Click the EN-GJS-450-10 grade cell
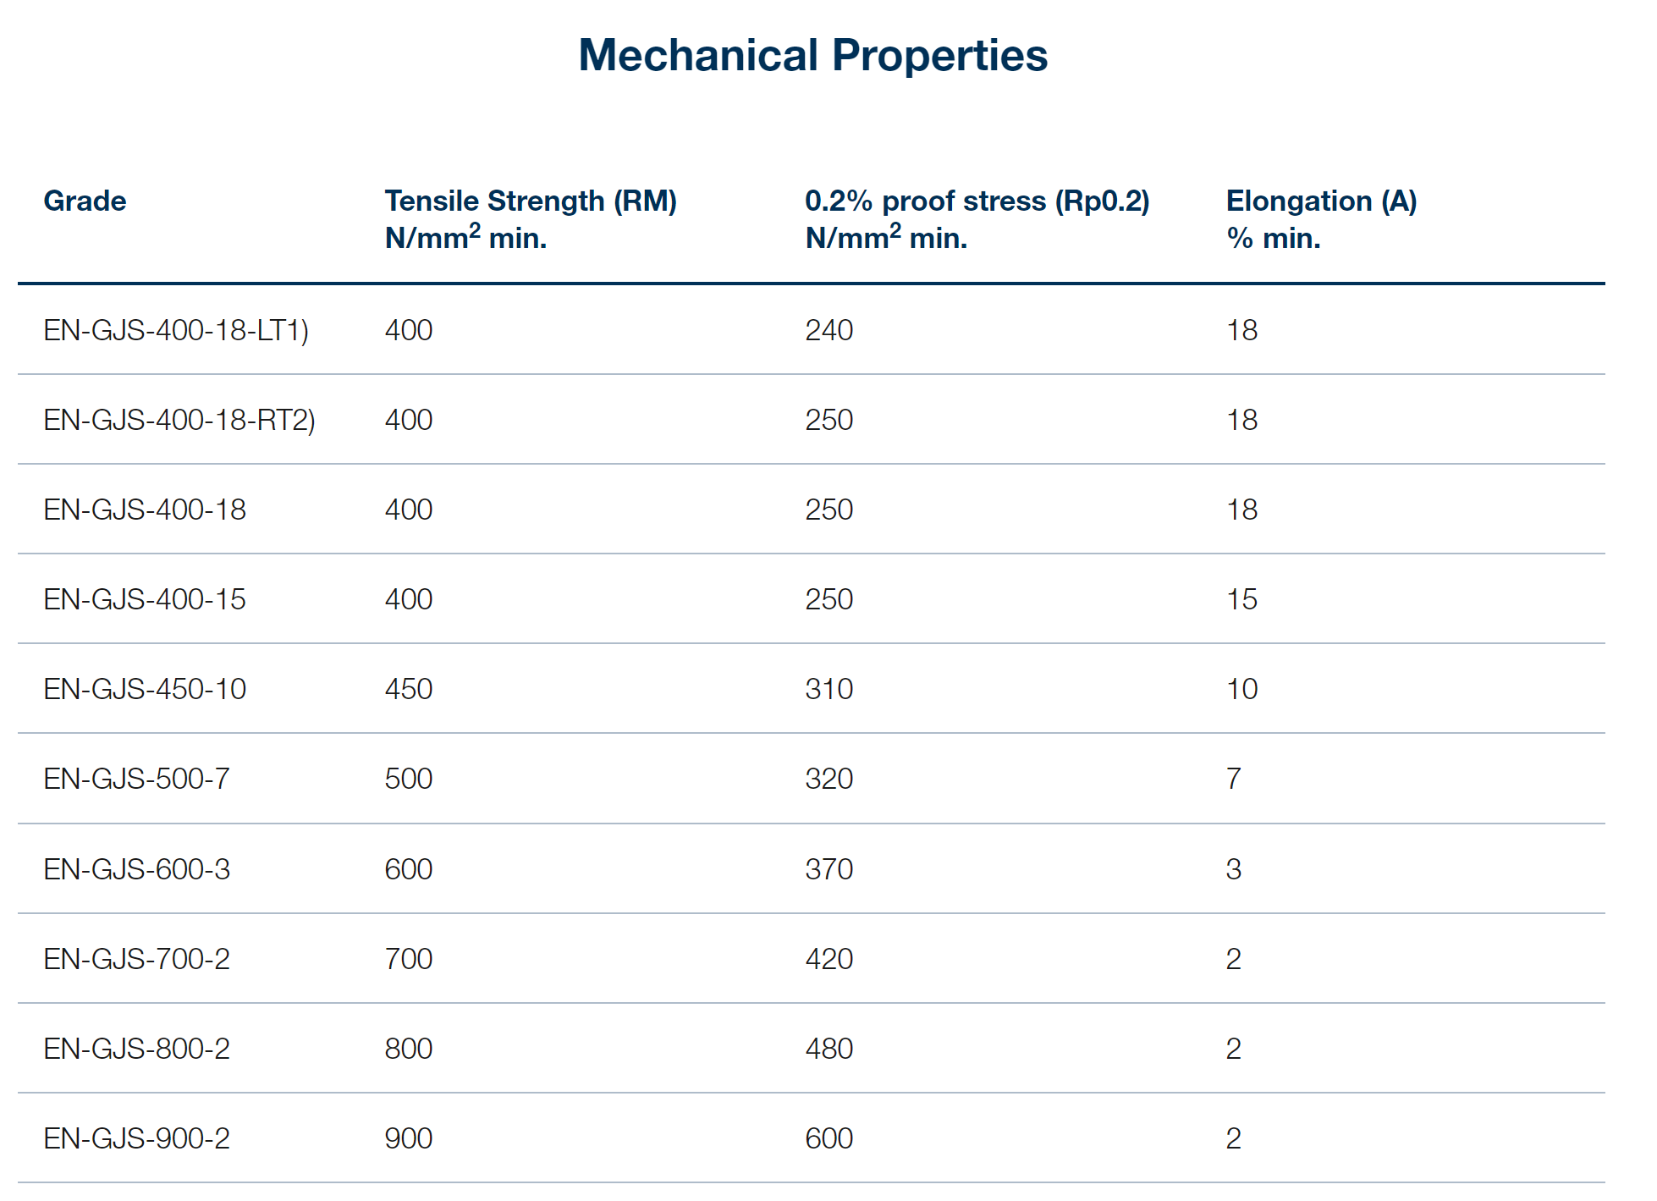This screenshot has width=1657, height=1201. click(x=145, y=689)
